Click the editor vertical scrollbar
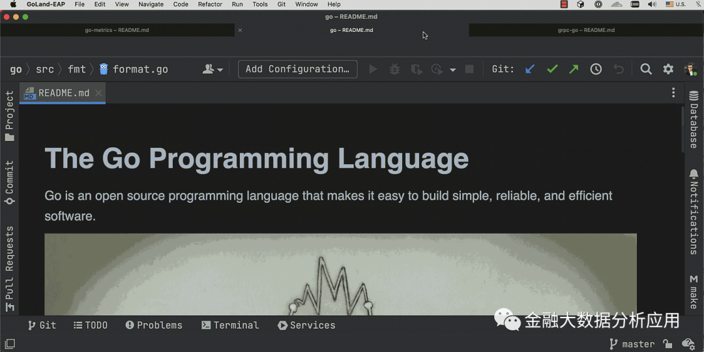This screenshot has width=704, height=352. [x=682, y=130]
